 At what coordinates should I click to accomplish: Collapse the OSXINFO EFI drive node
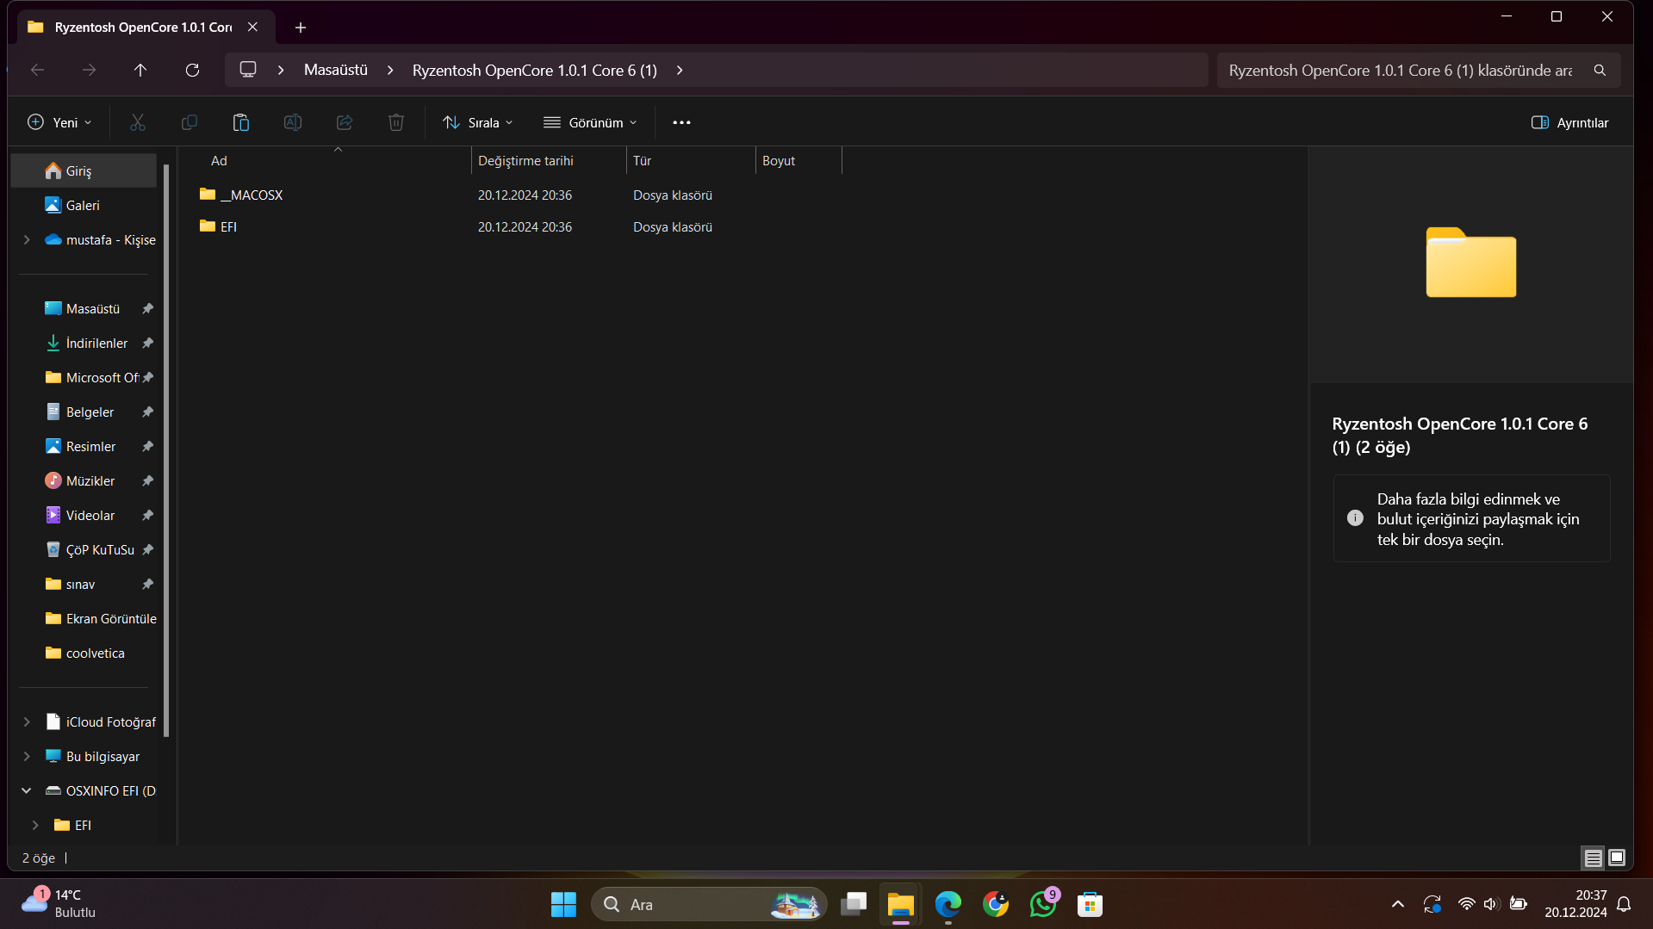point(27,790)
